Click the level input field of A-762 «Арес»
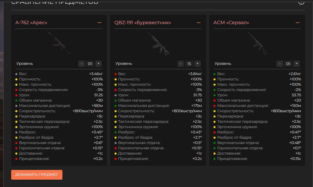 [90, 64]
